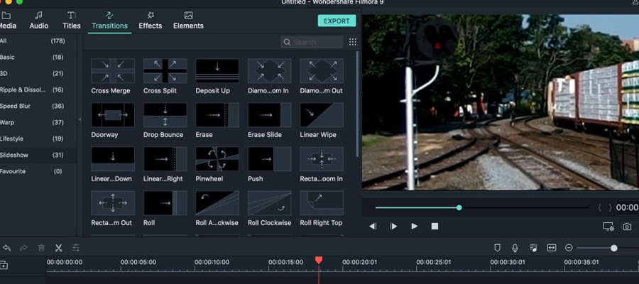Click the zoom to fit timeline icon
Viewport: 639px width, 284px height.
pyautogui.click(x=551, y=248)
